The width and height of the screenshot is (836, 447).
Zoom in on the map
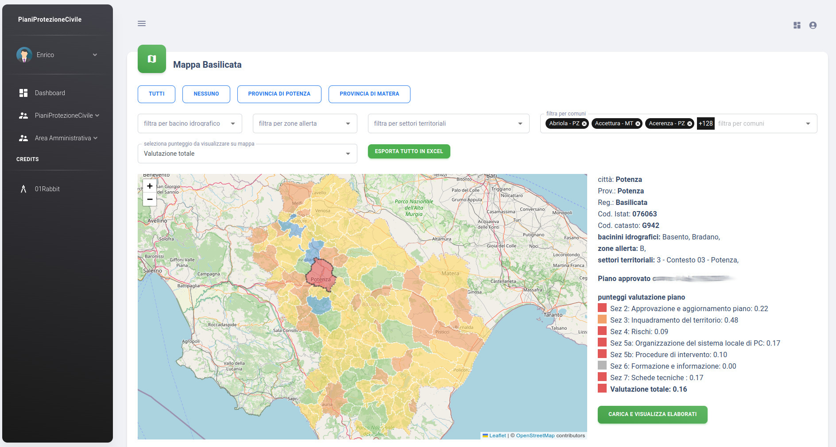(150, 186)
